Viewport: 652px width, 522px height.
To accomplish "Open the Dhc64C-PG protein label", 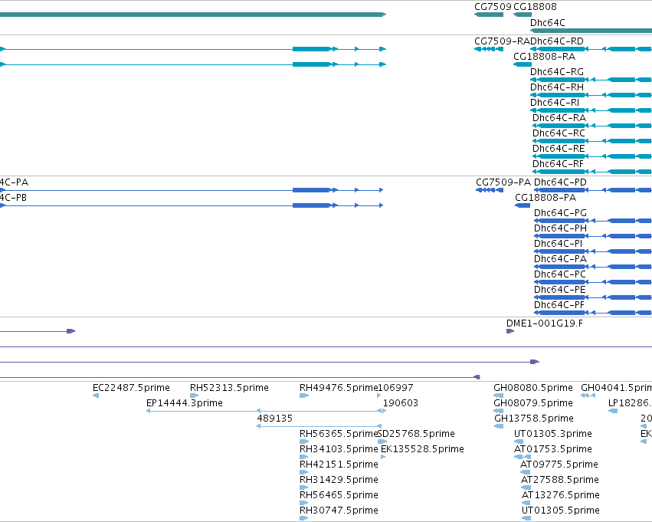I will click(x=560, y=213).
